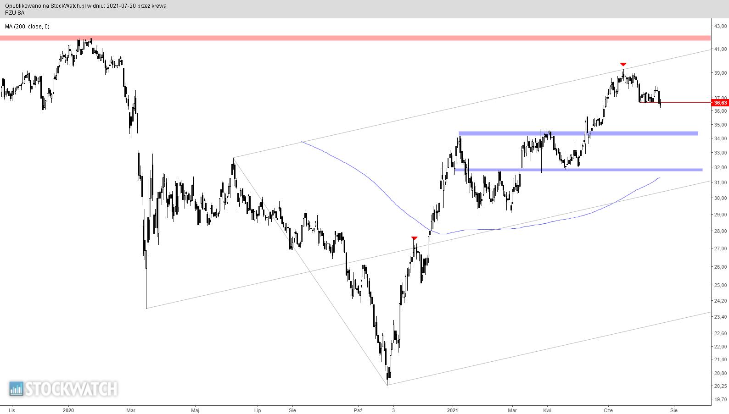729x414 pixels.
Task: Click the 24,20 price axis label
Action: [720, 301]
